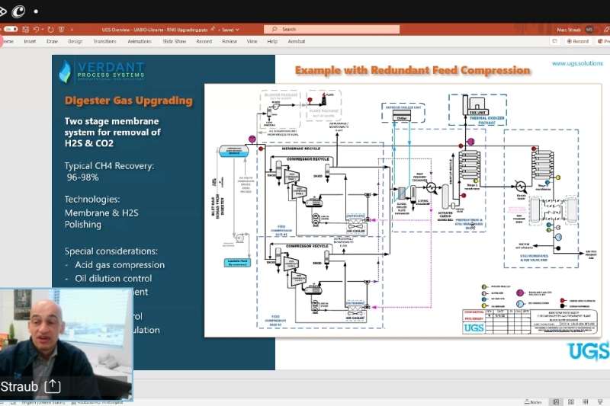Select Example with Redundant Feed Compression title
This screenshot has width=610, height=406.
pos(413,70)
